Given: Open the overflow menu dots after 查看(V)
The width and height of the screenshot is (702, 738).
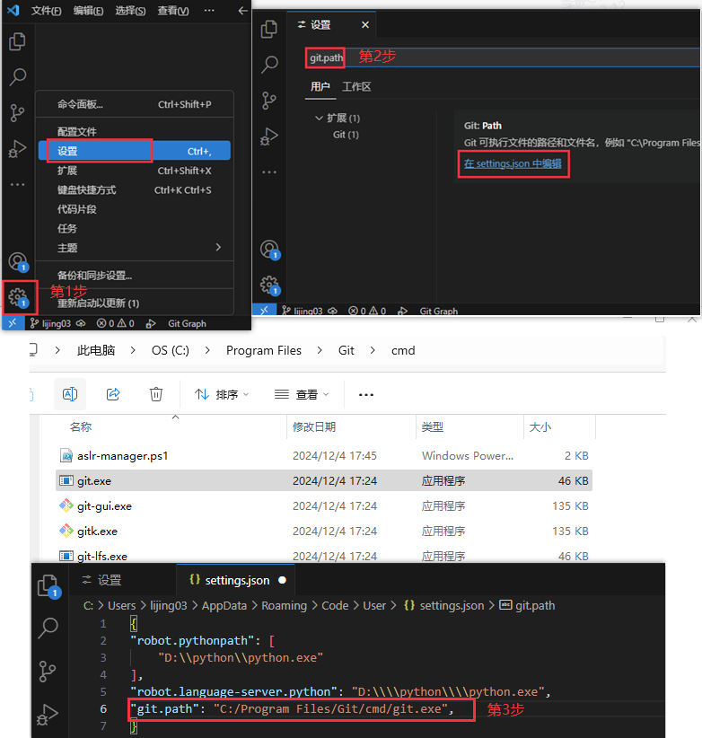Looking at the screenshot, I should (209, 11).
